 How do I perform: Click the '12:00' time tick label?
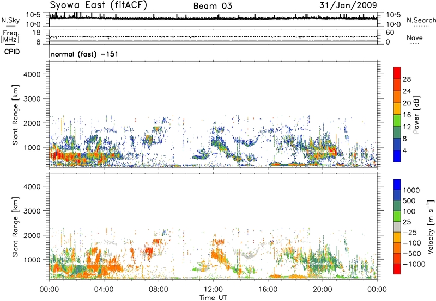click(213, 290)
